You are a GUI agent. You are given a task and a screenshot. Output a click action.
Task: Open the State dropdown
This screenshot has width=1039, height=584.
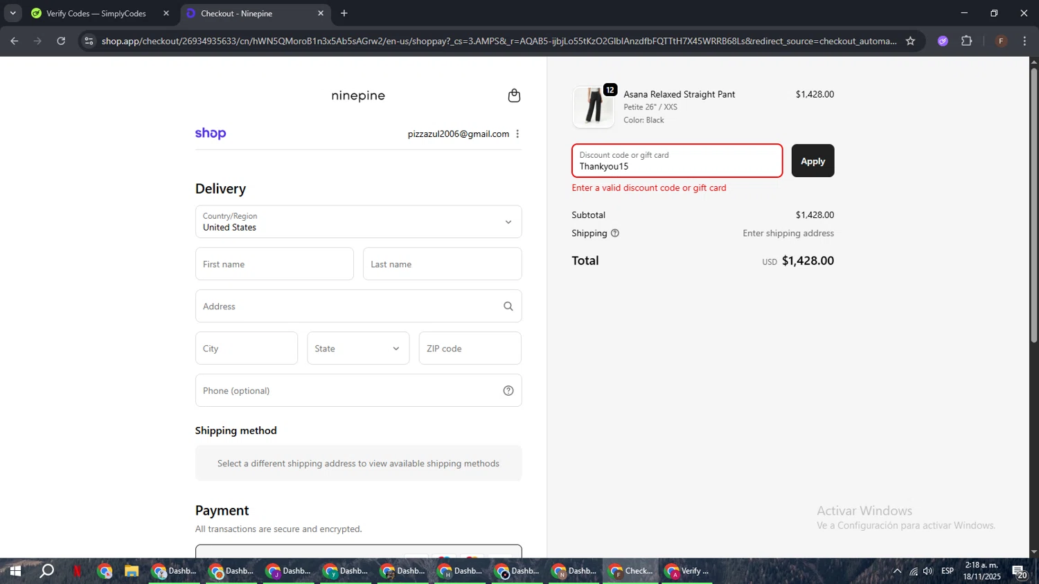coord(358,348)
